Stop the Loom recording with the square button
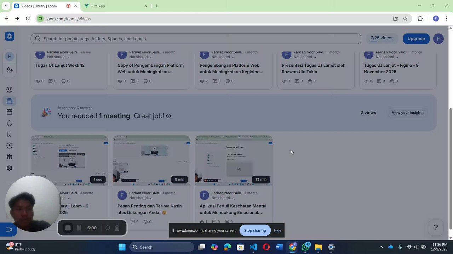Image resolution: width=453 pixels, height=254 pixels. [68, 228]
